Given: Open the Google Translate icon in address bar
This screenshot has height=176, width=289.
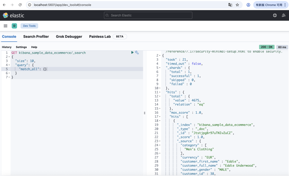Looking at the screenshot, I should [x=230, y=5].
